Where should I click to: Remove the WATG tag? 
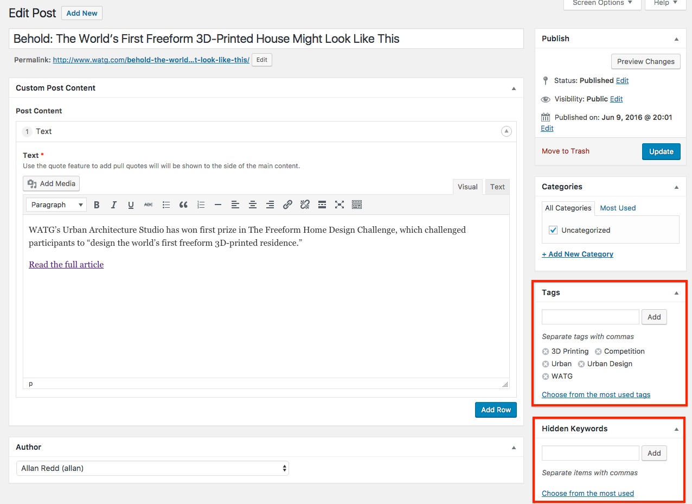coord(546,377)
